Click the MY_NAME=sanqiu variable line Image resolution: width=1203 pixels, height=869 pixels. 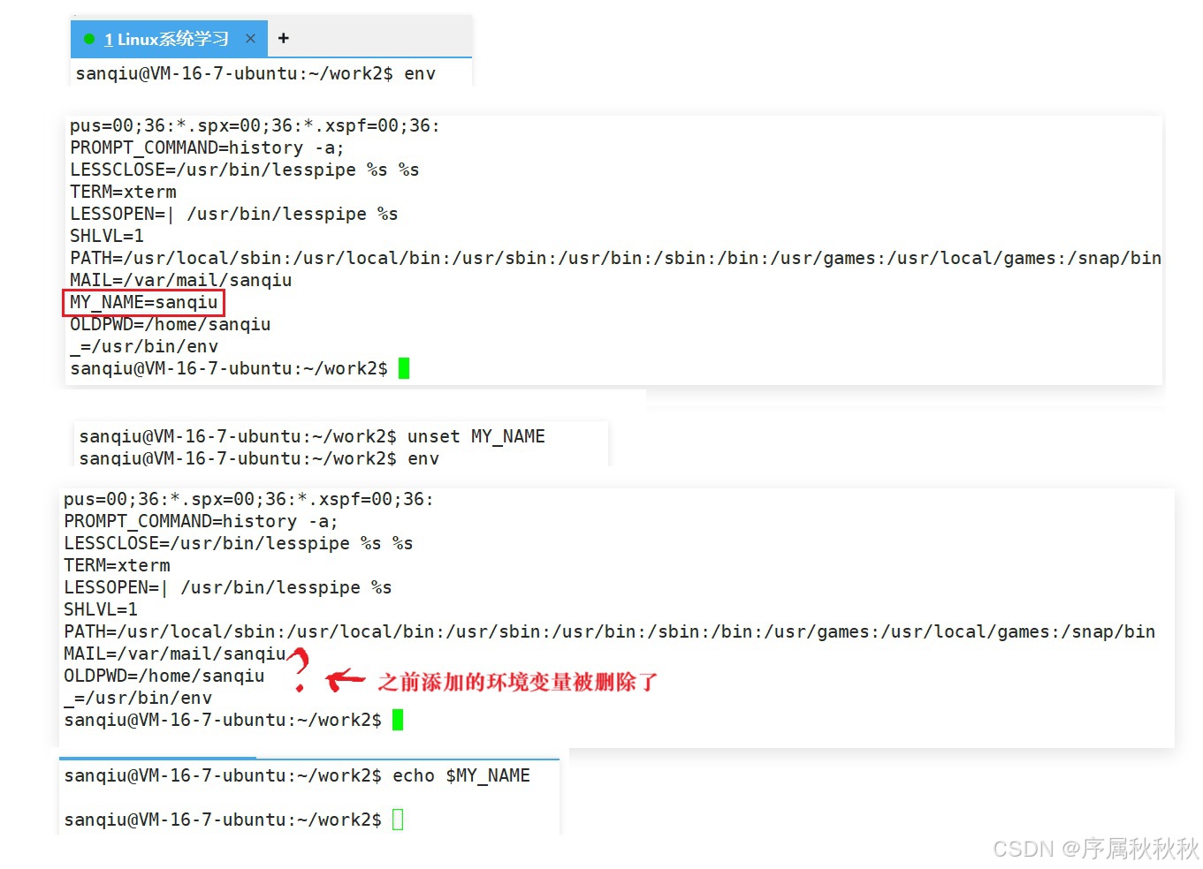[144, 302]
